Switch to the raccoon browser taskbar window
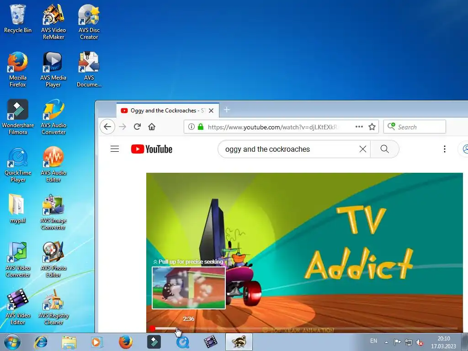468x351 pixels. [x=239, y=342]
